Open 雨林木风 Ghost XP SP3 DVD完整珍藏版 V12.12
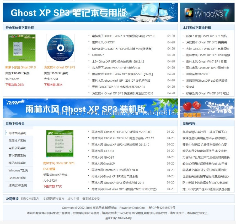The image size is (236, 224). point(123,138)
